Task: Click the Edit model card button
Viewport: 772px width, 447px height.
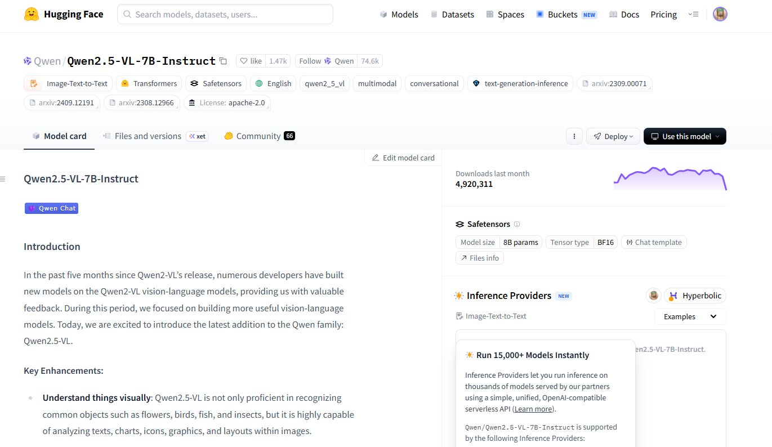Action: [x=403, y=158]
